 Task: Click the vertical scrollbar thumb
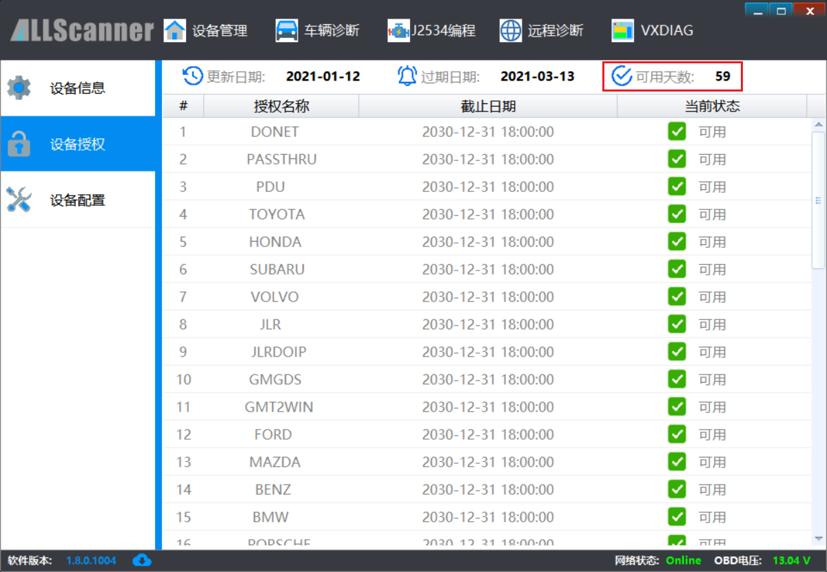[819, 201]
